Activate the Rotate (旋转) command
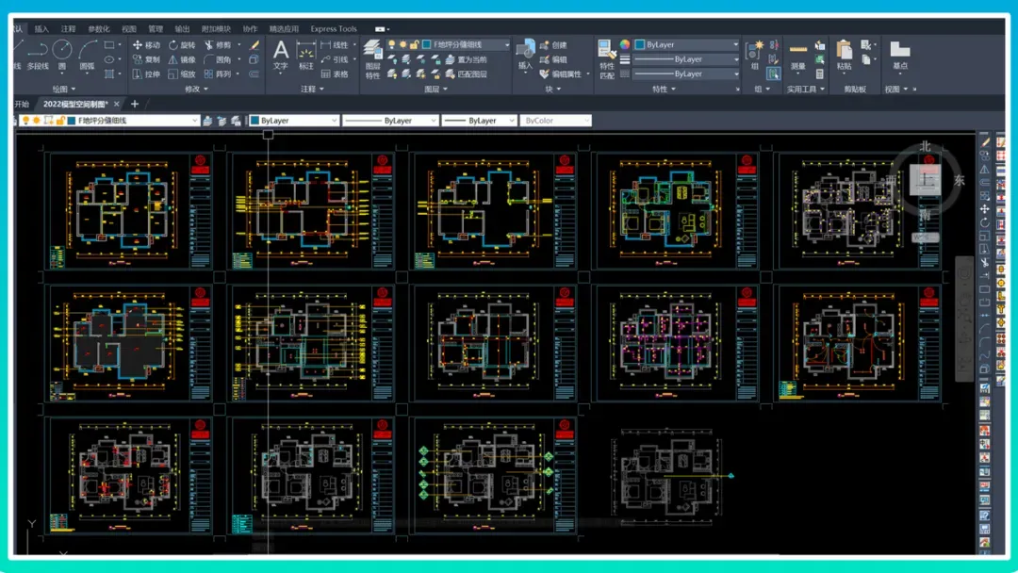Viewport: 1018px width, 573px height. click(x=182, y=45)
